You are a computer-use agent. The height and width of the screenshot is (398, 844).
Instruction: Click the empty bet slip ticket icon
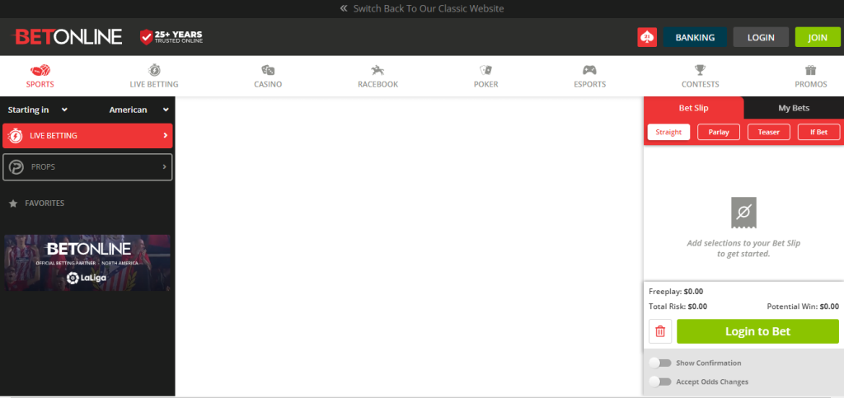click(x=743, y=213)
